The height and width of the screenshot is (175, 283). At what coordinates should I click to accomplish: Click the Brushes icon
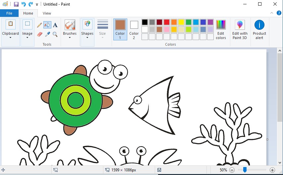click(x=70, y=25)
